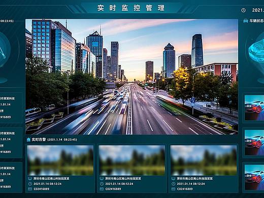
Task: Open the rightmost alarm snapshot image
Action: (204, 160)
